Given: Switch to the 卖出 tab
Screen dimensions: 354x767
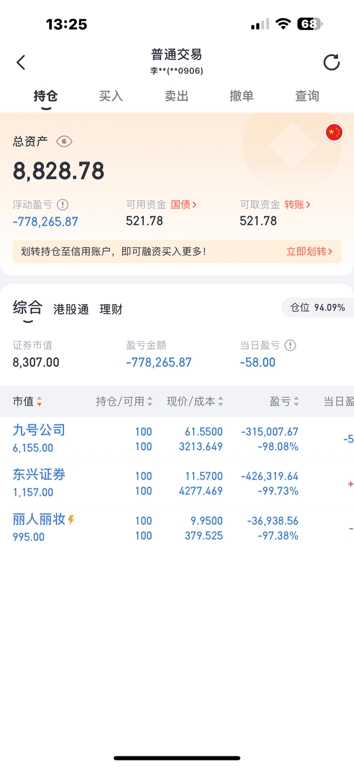Looking at the screenshot, I should (x=177, y=96).
